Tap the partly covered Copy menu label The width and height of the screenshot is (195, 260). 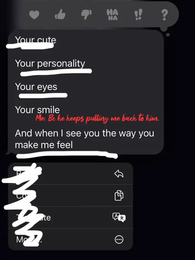coord(26,196)
